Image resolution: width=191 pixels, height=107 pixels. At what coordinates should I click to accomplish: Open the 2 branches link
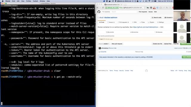[x=134, y=32]
